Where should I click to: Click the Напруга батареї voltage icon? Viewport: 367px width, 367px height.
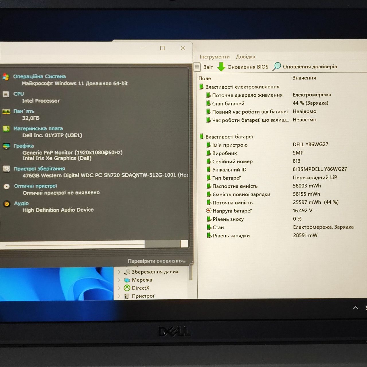pyautogui.click(x=209, y=211)
